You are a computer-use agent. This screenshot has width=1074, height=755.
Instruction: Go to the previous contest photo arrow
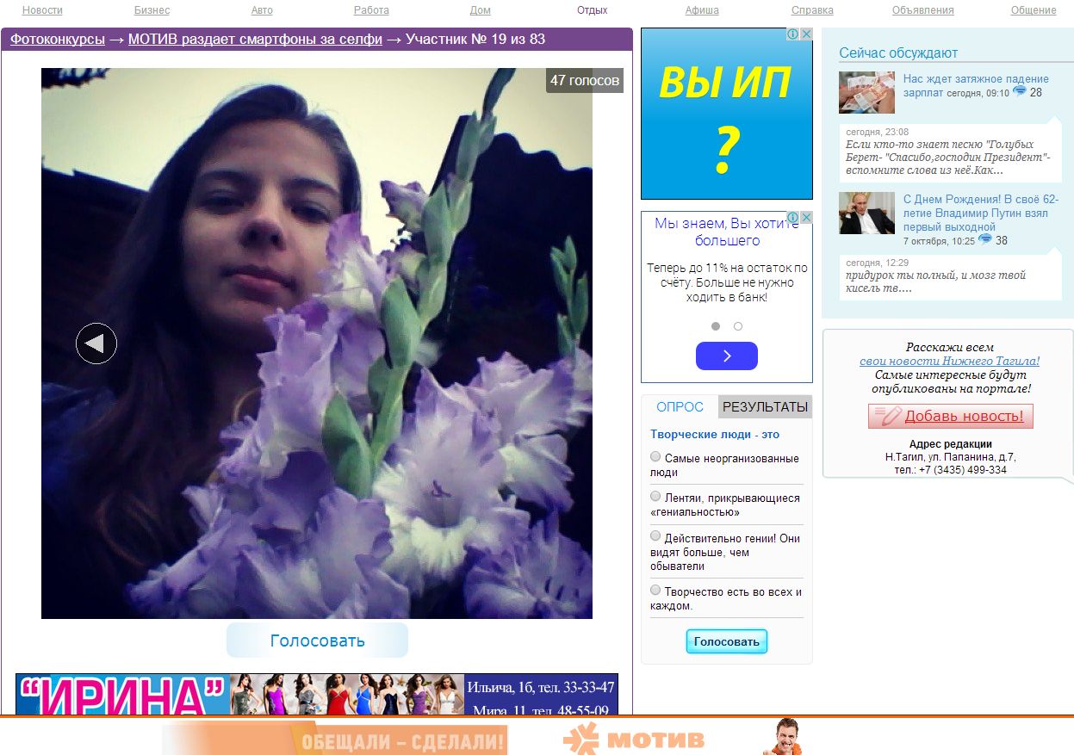[96, 343]
